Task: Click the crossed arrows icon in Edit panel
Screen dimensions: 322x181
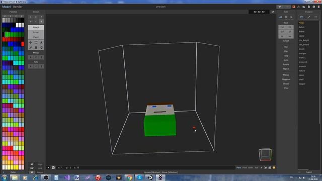Action: click(286, 17)
